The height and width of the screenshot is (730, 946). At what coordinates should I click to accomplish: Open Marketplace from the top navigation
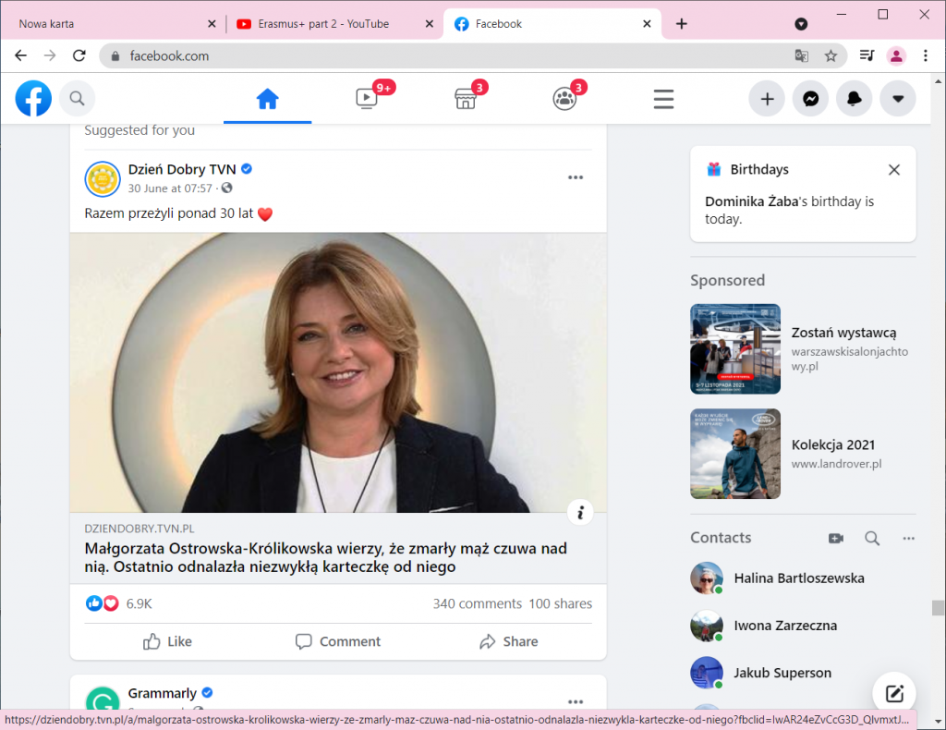click(466, 98)
